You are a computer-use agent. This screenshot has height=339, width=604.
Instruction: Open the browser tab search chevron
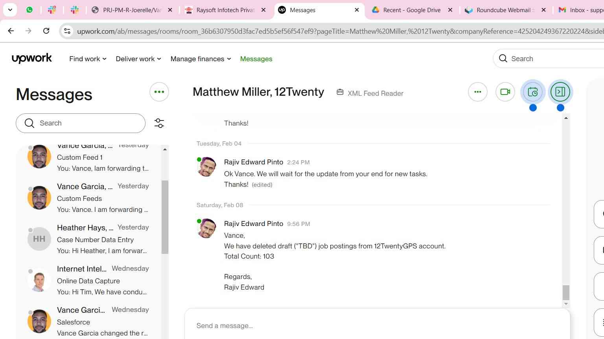10,10
